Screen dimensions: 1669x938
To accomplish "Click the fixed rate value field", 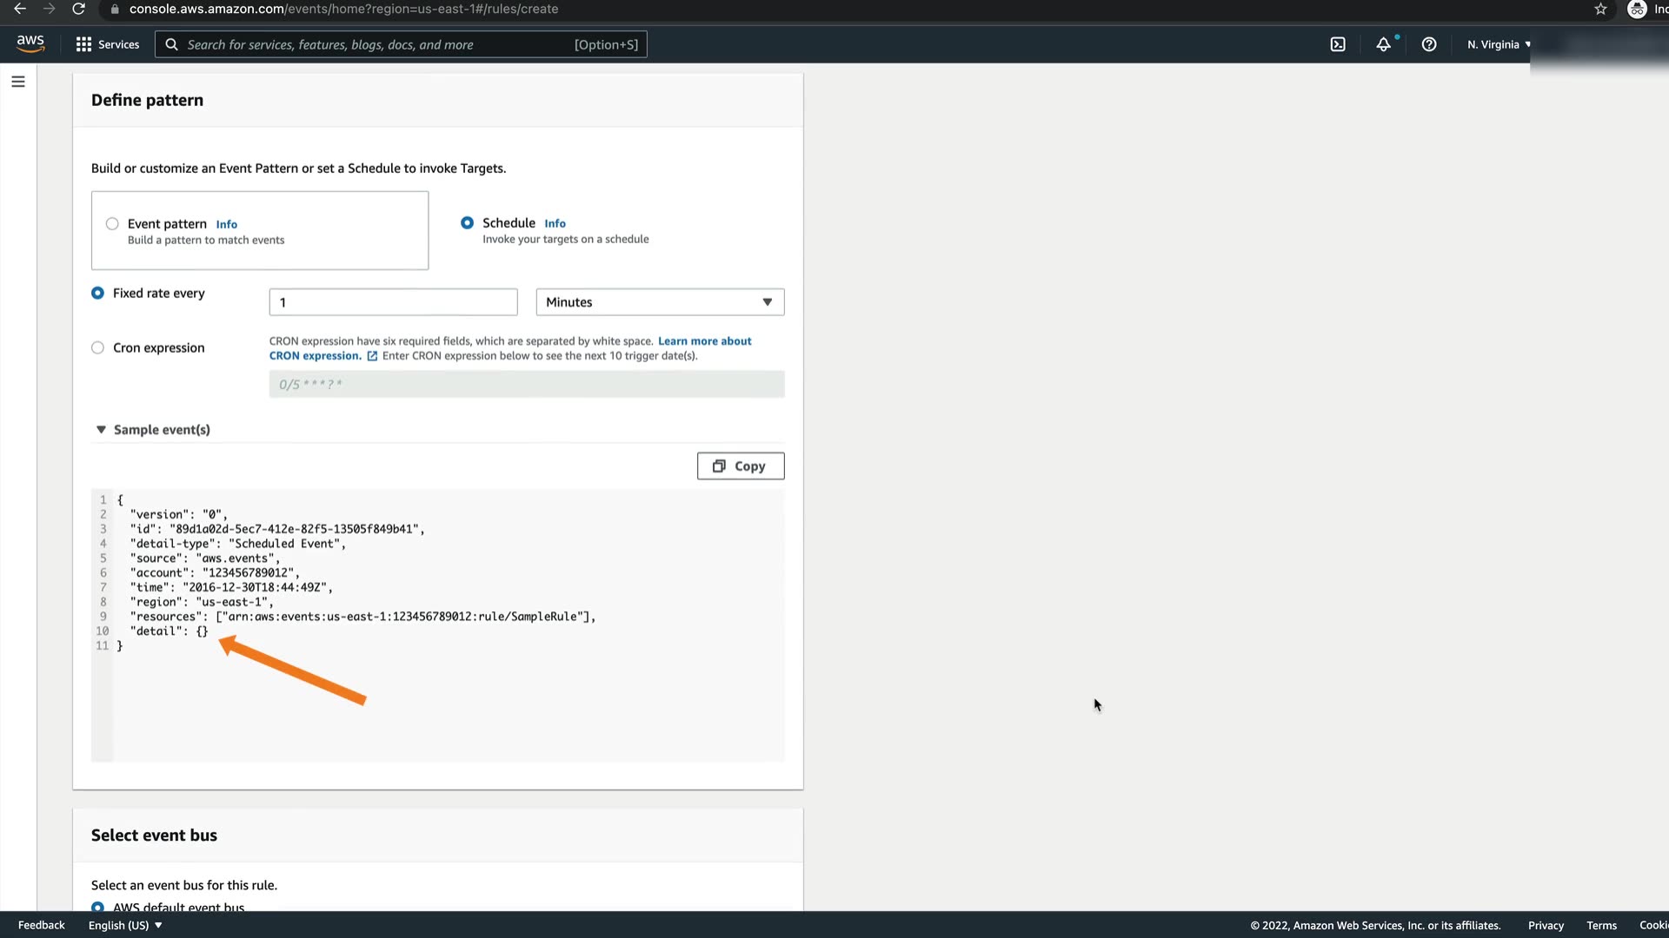I will click(x=393, y=302).
